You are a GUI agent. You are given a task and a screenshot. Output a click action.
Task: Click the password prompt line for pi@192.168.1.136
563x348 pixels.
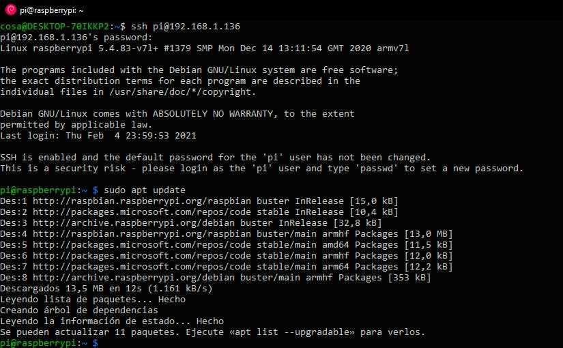point(76,37)
